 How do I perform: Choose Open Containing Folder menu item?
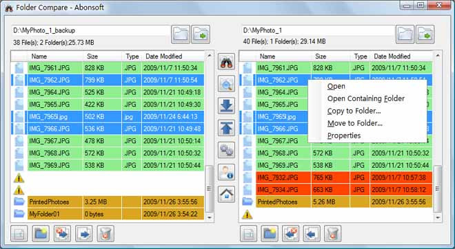(x=366, y=98)
